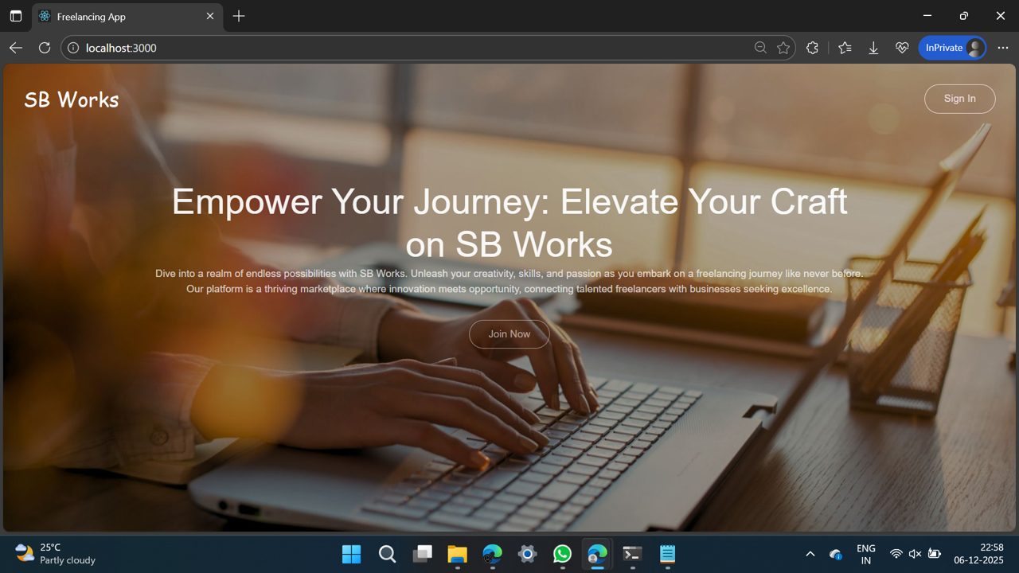Select the Freelancing App tab
This screenshot has height=573, width=1019.
click(127, 16)
